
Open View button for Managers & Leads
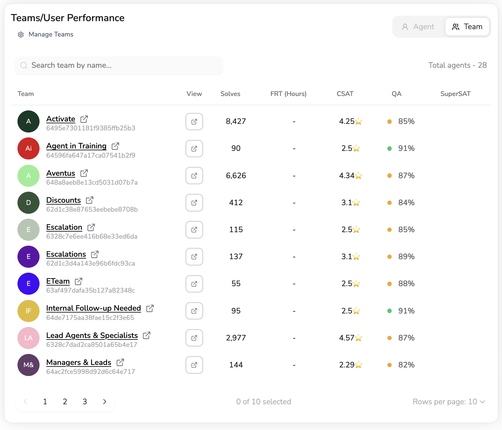click(x=194, y=365)
